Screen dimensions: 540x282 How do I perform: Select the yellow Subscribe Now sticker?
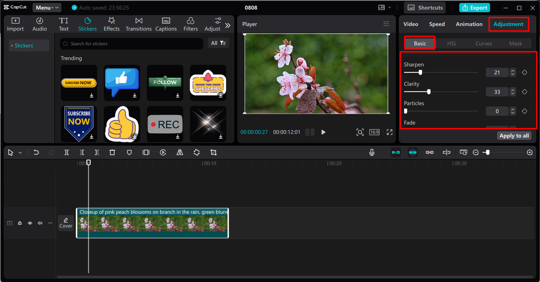79,82
